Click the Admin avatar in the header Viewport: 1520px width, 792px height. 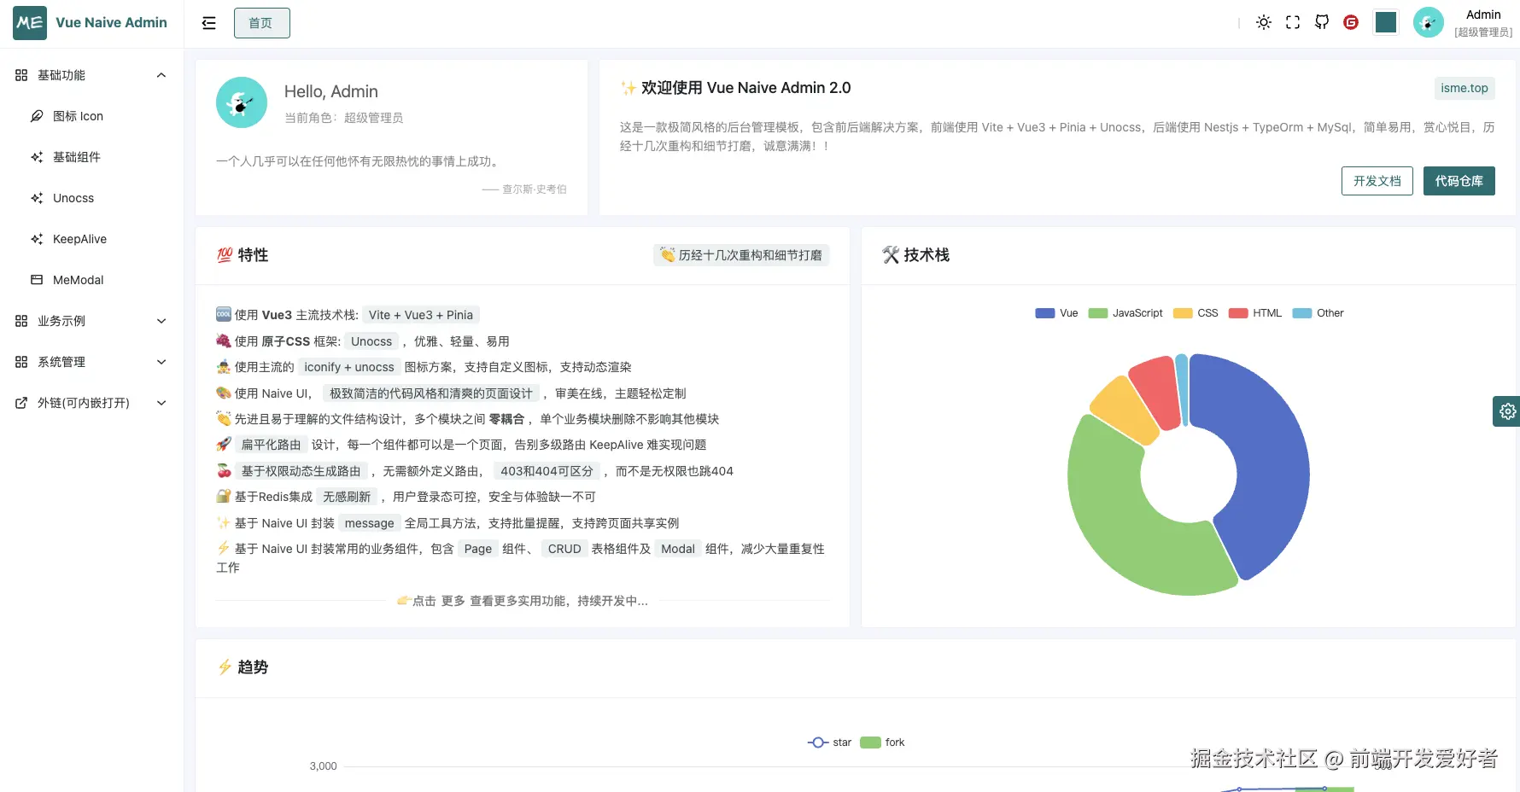point(1429,22)
